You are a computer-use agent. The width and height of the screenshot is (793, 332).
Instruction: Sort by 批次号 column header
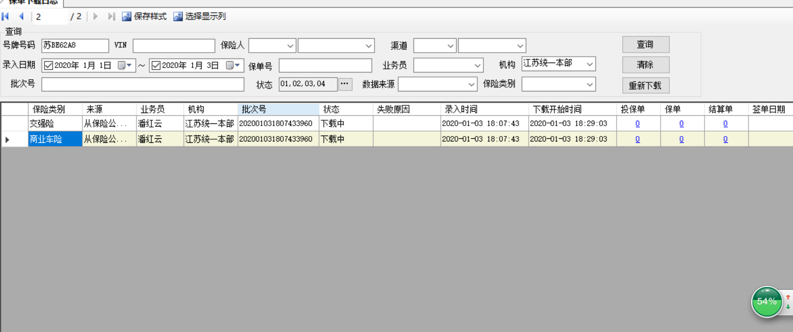[278, 109]
